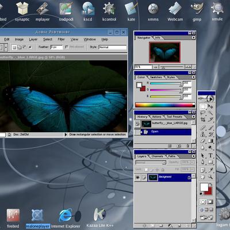
Task: Select the Slice tool
Action: click(210, 120)
